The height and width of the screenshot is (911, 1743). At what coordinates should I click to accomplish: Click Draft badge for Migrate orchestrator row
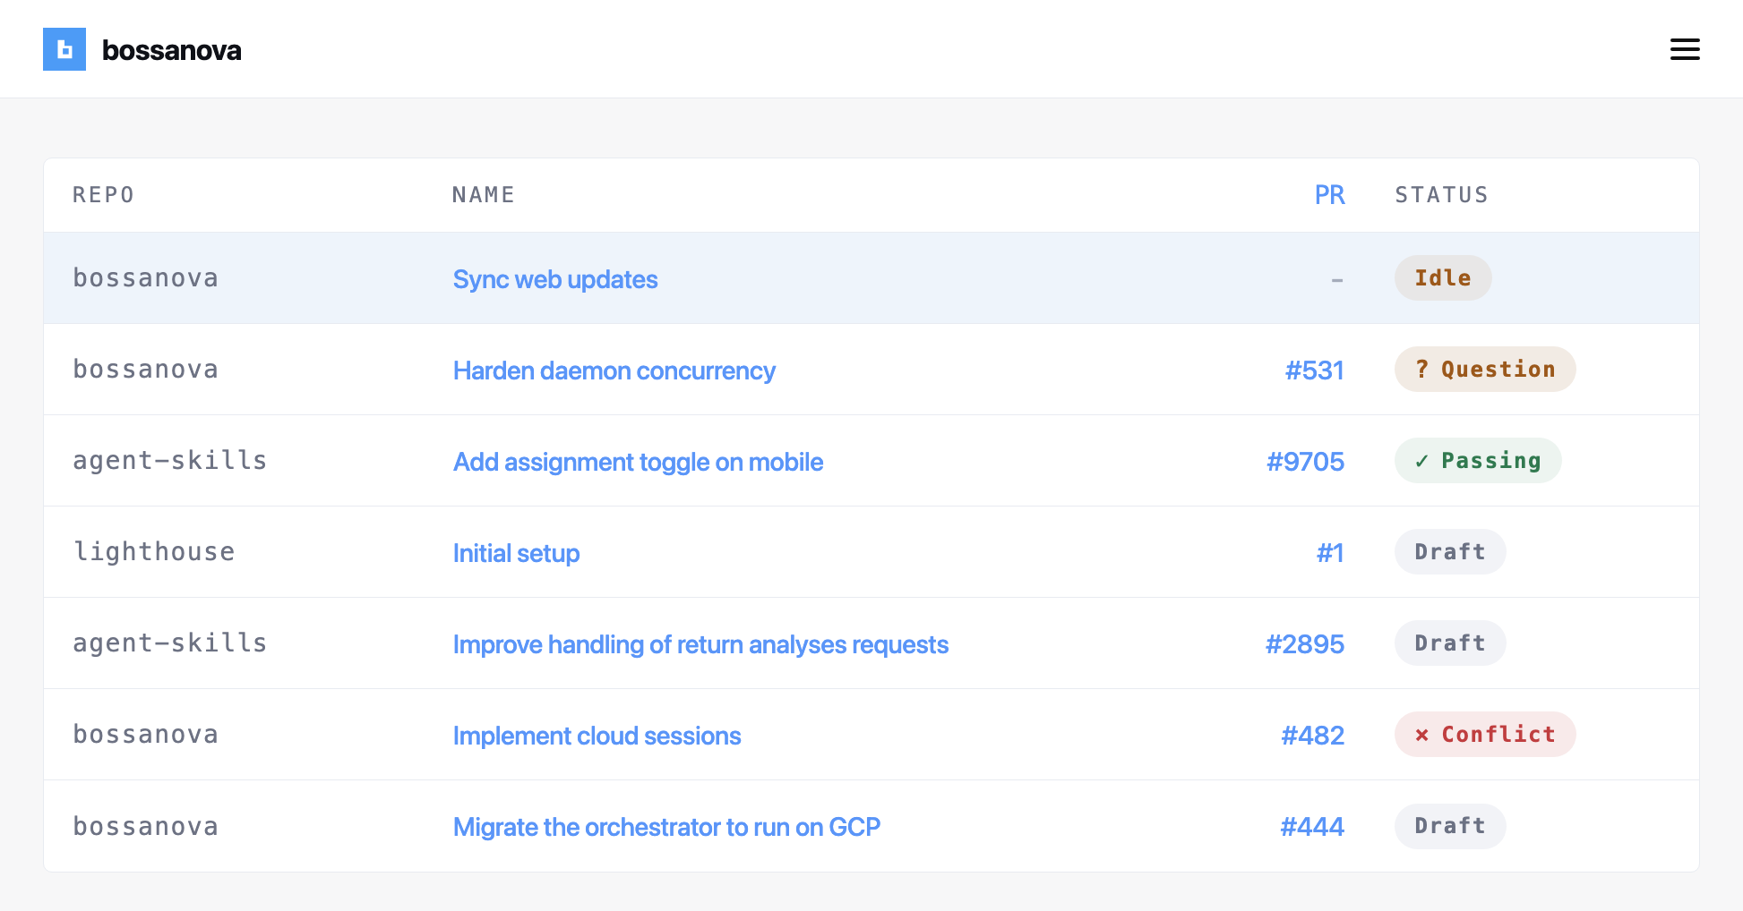click(1450, 826)
